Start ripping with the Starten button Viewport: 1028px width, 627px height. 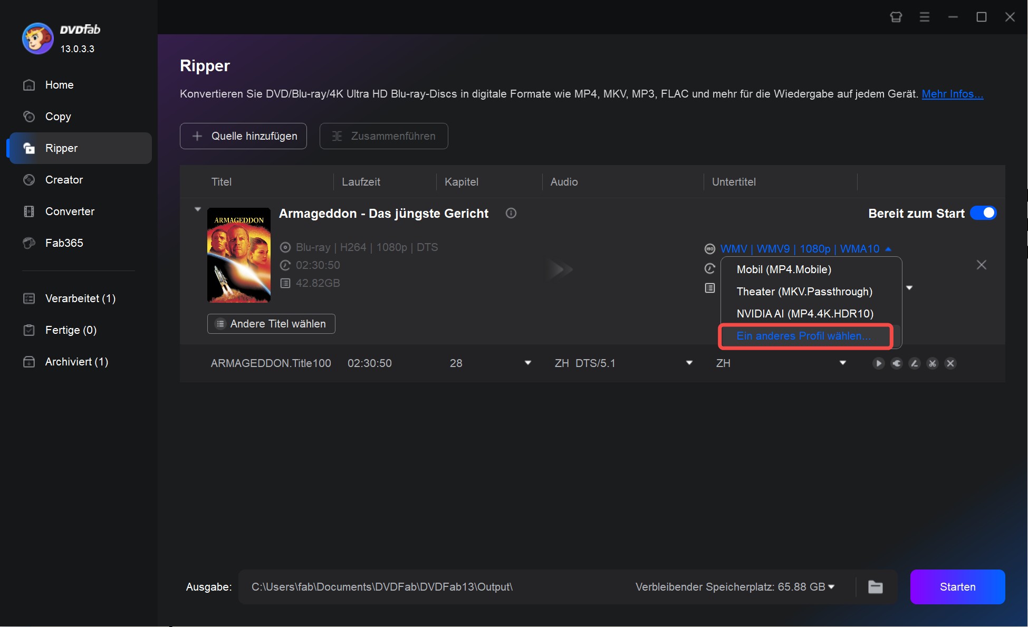click(x=957, y=587)
